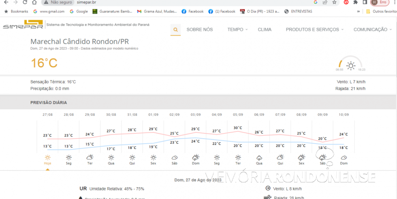
Task: Open the CLIMA menu item
Action: (265, 30)
